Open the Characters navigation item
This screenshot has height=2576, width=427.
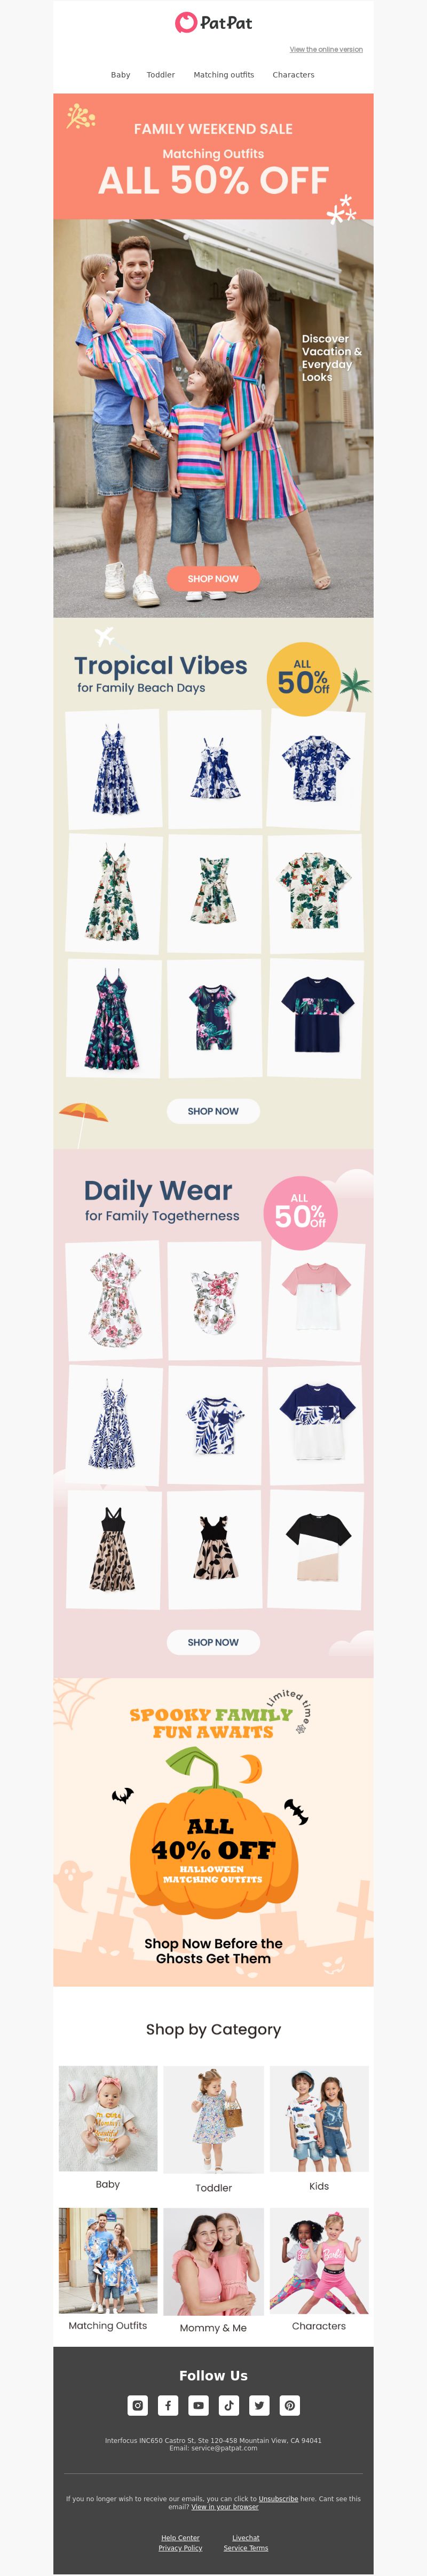pos(293,75)
